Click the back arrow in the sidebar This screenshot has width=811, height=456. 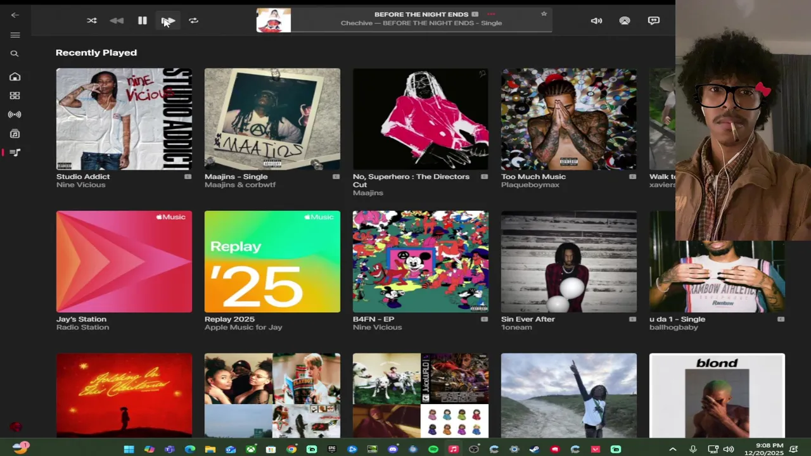pyautogui.click(x=15, y=15)
